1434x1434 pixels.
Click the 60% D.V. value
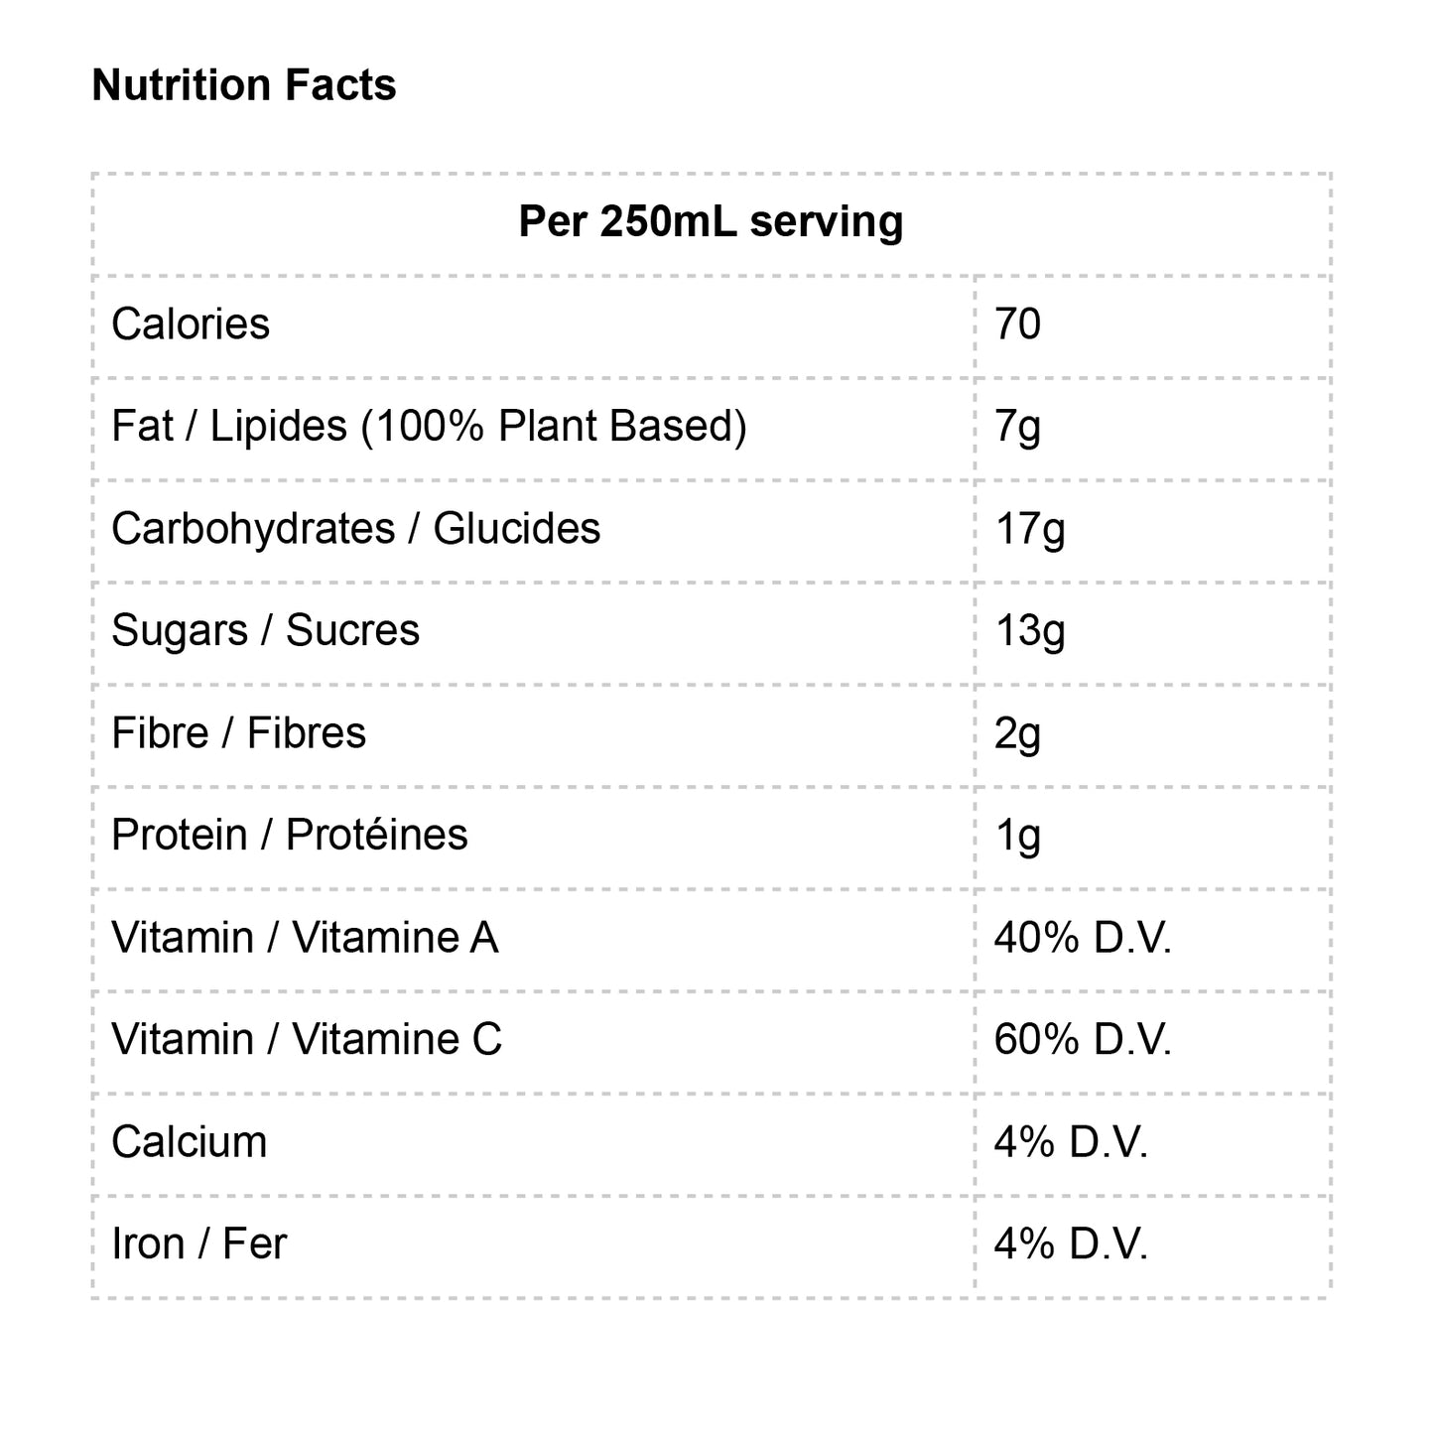point(1083,1040)
